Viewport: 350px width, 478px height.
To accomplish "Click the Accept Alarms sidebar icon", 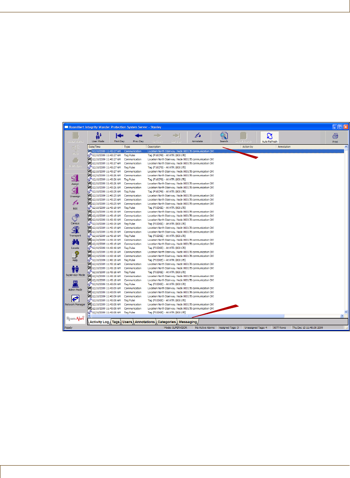I will click(x=75, y=137).
